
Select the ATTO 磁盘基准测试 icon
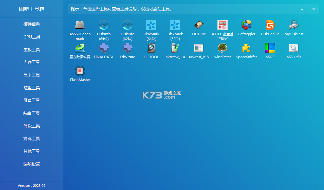(x=223, y=25)
